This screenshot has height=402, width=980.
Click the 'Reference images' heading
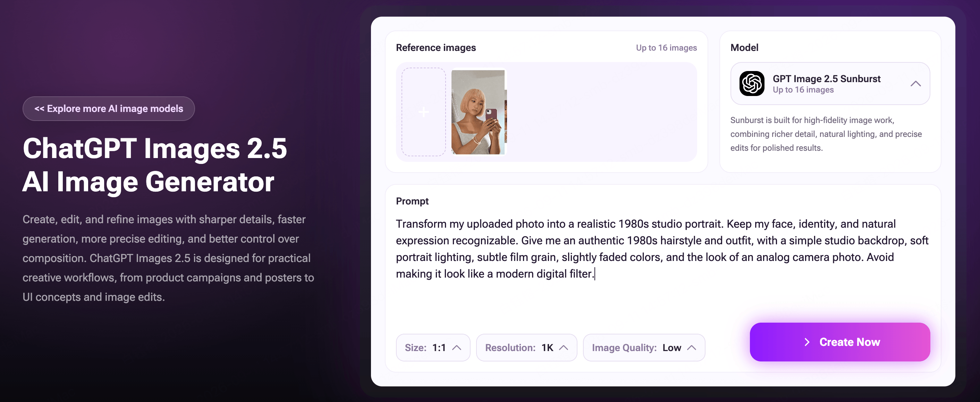[436, 47]
